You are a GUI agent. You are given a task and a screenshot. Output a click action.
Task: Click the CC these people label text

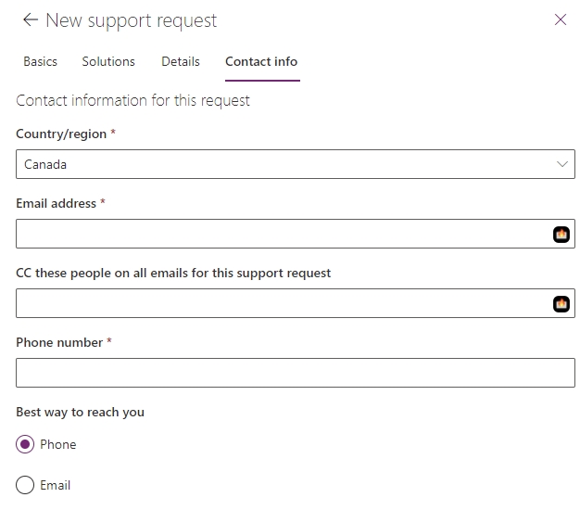(173, 273)
